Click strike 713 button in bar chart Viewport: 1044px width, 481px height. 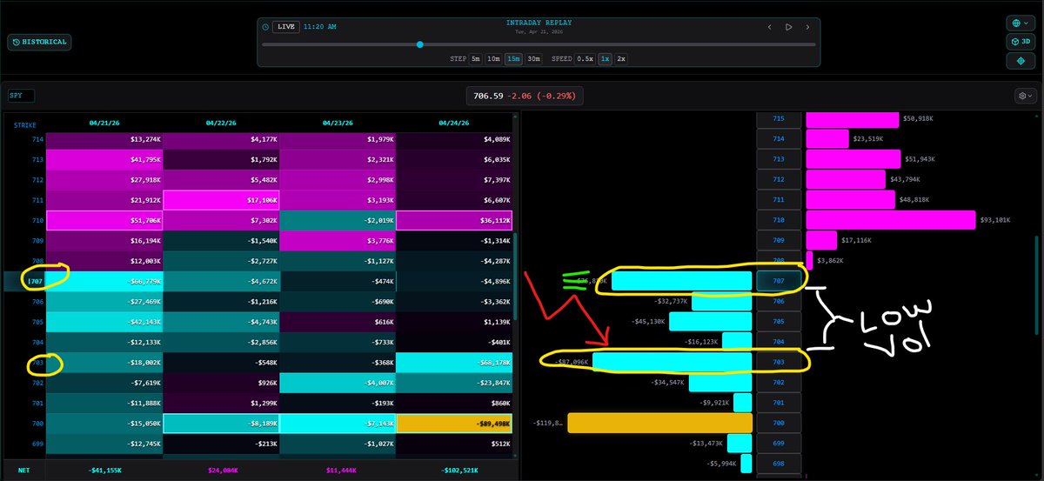click(778, 159)
